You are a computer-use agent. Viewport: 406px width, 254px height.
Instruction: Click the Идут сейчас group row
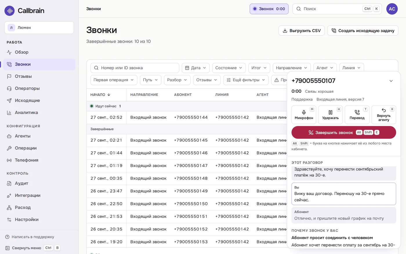coord(187,106)
